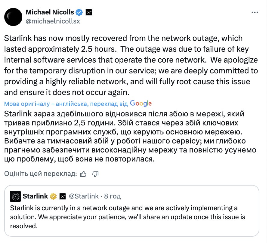This screenshot has height=243, width=275.
Task: Open Michael Nicolls profile avatar
Action: coord(13,17)
